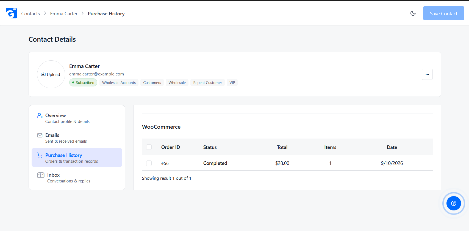Click the Repeat Customer tag
The height and width of the screenshot is (231, 469).
(207, 83)
